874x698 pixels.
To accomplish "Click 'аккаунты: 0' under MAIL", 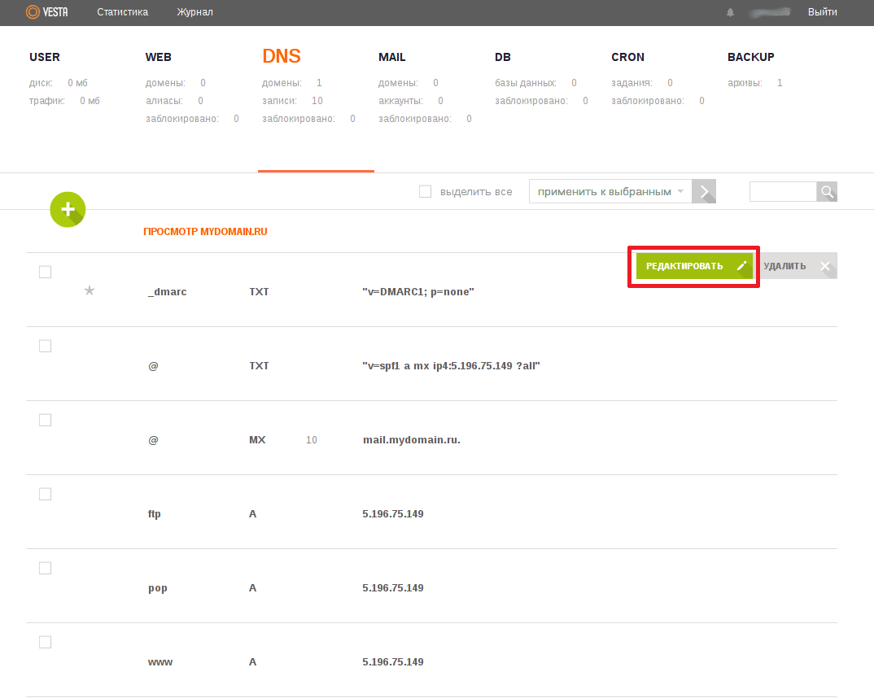I will tap(411, 101).
